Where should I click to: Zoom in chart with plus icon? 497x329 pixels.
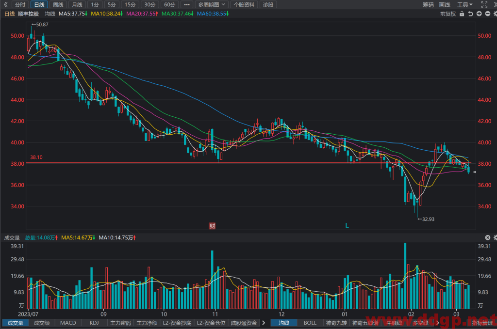tap(479, 14)
